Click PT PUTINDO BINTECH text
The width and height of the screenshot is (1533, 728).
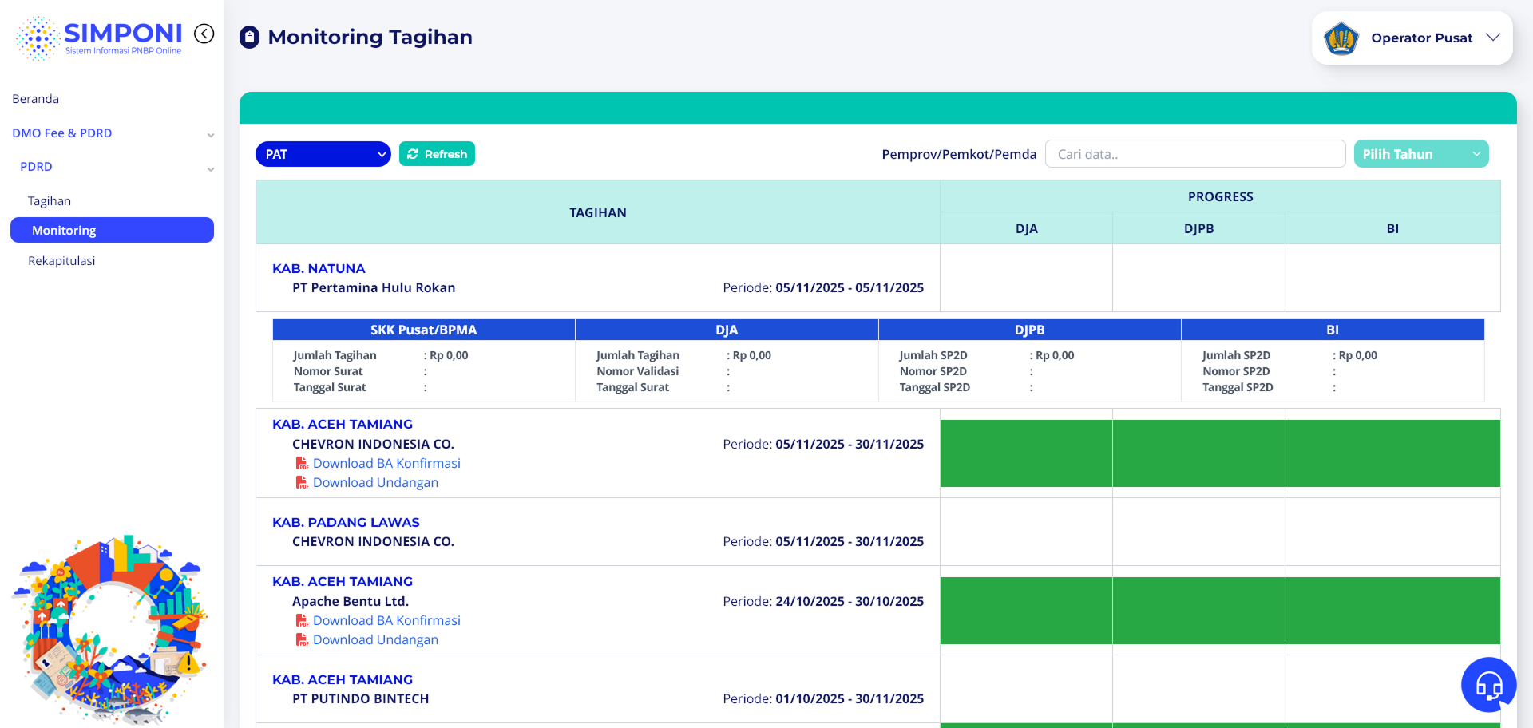point(361,698)
